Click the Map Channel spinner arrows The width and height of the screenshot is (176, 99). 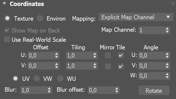pyautogui.click(x=167, y=30)
